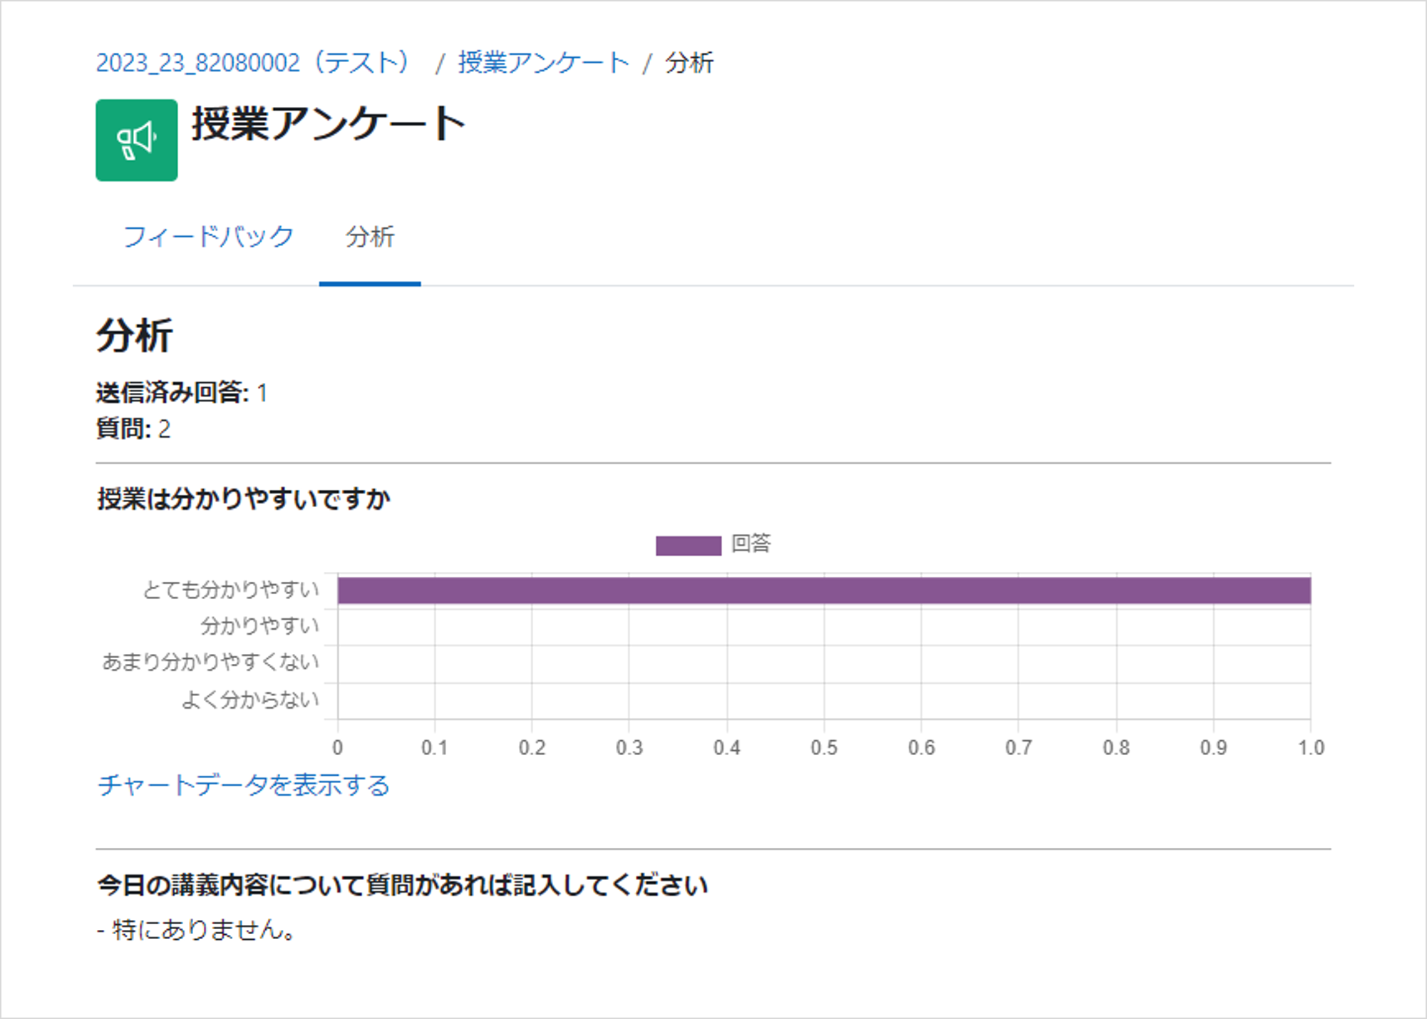The height and width of the screenshot is (1019, 1427).
Task: Toggle the 回答 legend purple swatch
Action: (x=689, y=546)
